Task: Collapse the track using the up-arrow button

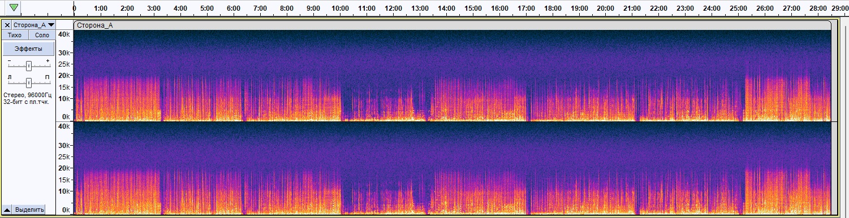Action: click(x=7, y=210)
